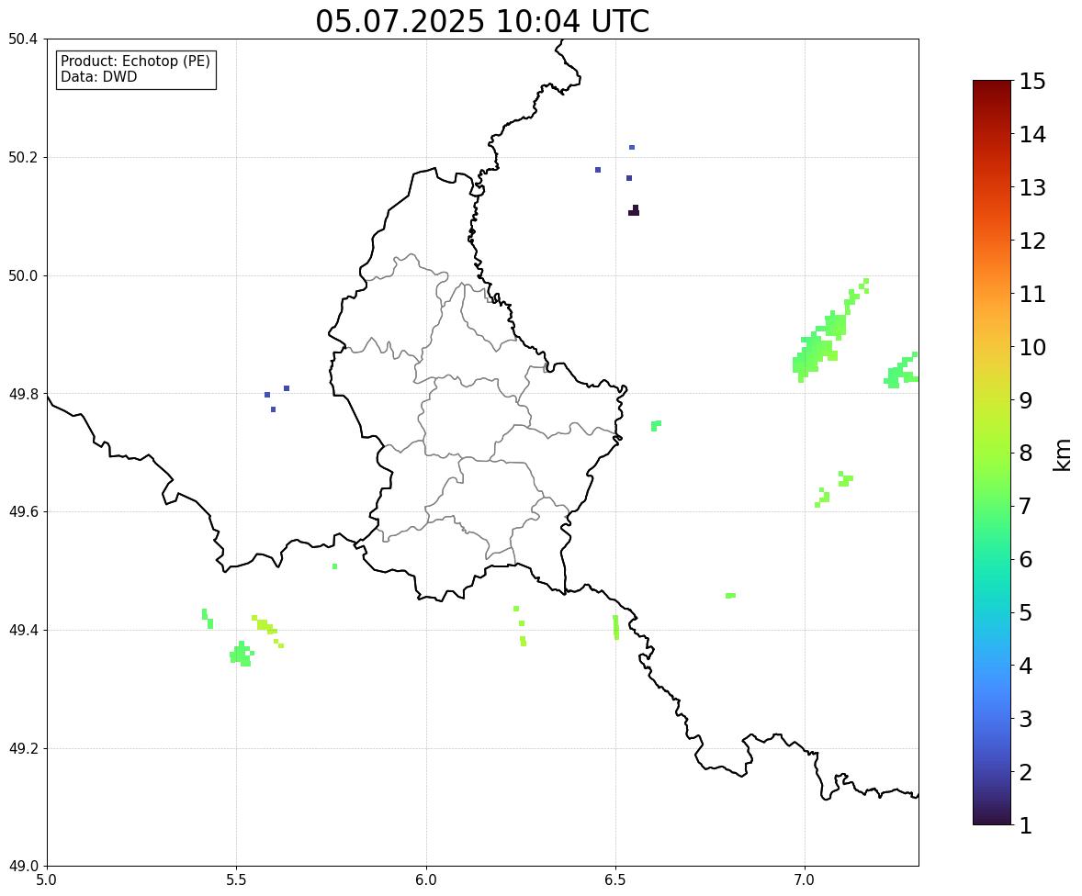Click longitude axis label 6.0
The height and width of the screenshot is (896, 1082).
[x=426, y=880]
